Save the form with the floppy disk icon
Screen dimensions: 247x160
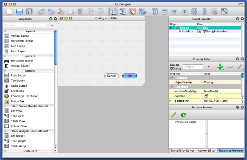30,12
